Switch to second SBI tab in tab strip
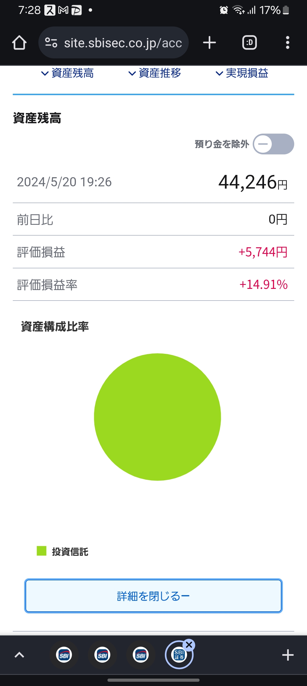Image resolution: width=307 pixels, height=686 pixels. point(102,655)
